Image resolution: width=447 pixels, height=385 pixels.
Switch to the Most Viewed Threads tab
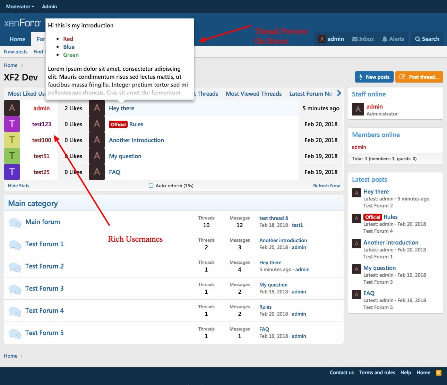[x=253, y=94]
